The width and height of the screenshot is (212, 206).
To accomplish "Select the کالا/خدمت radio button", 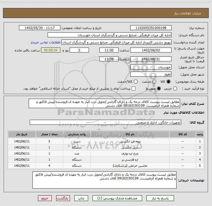I will coord(136,82).
